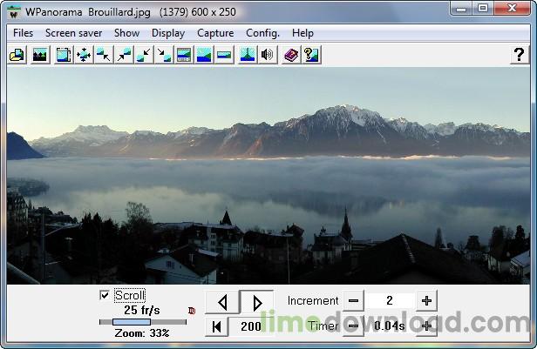This screenshot has width=537, height=349.
Task: Uncheck the Scroll checkbox
Action: (104, 295)
